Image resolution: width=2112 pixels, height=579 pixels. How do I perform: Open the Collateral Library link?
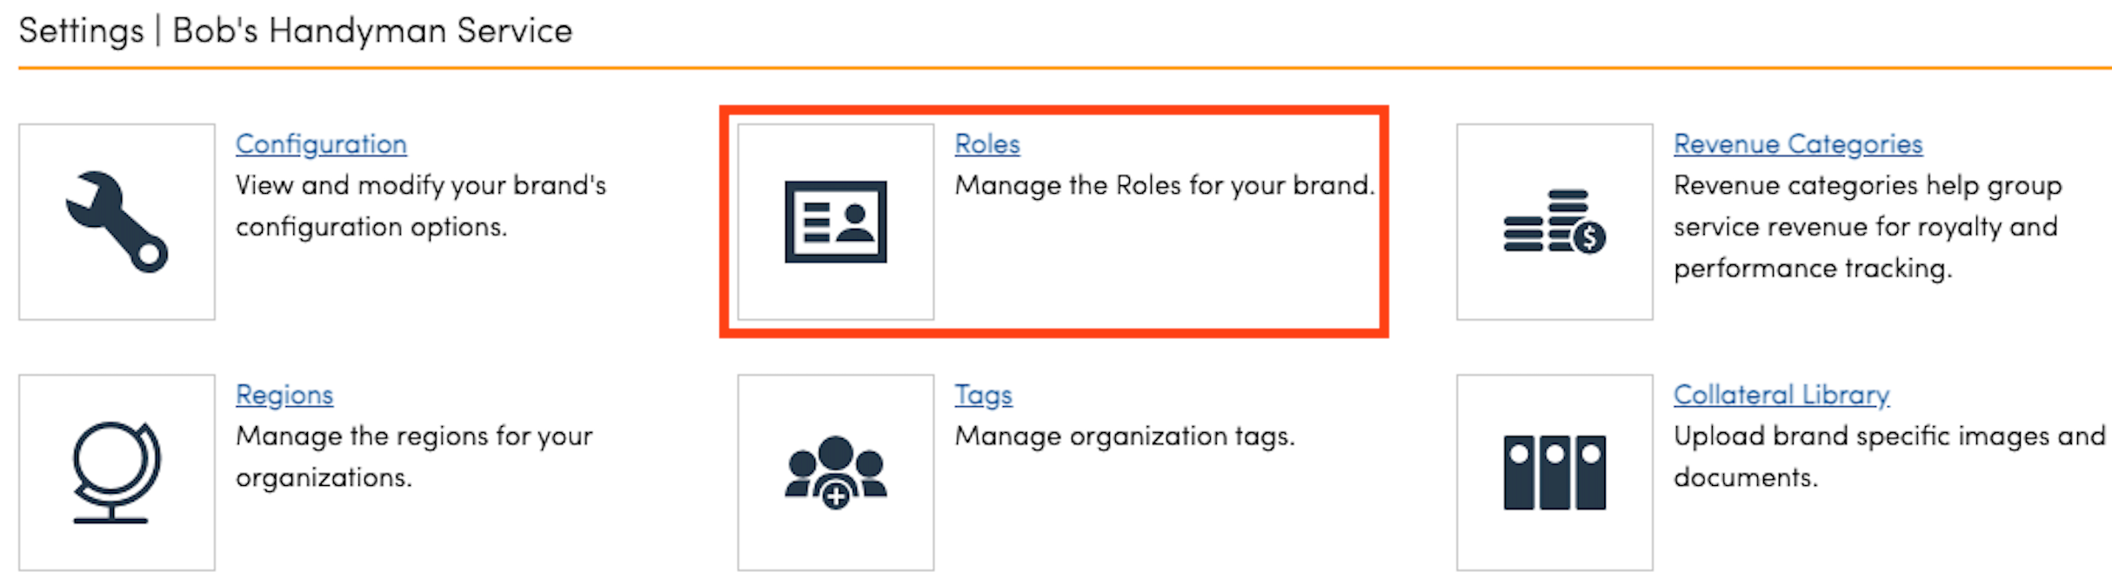(x=1781, y=395)
